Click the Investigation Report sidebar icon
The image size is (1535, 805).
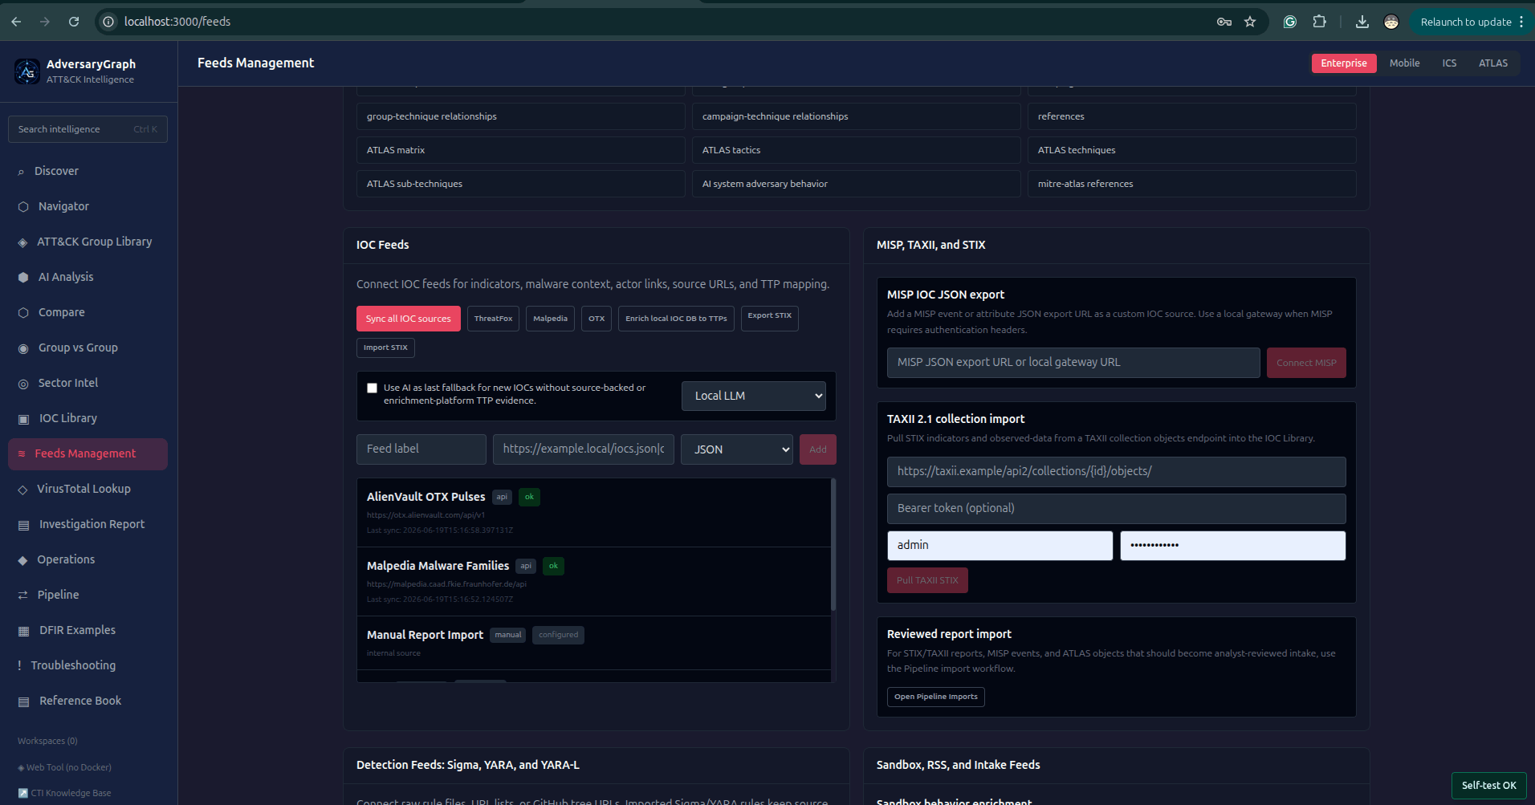(x=23, y=525)
